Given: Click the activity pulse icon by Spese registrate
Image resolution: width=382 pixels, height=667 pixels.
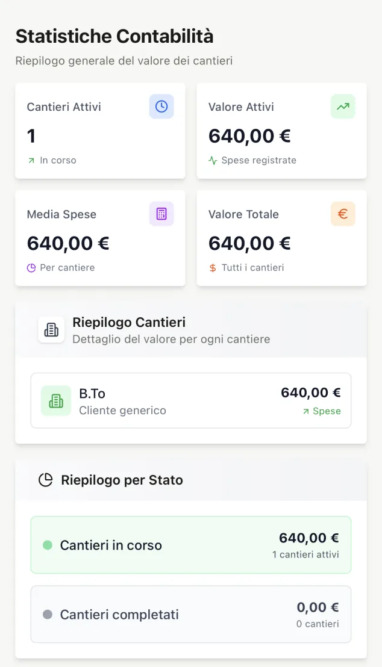Looking at the screenshot, I should (x=213, y=160).
